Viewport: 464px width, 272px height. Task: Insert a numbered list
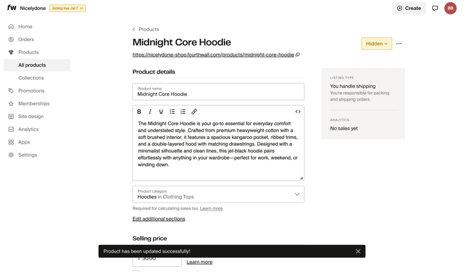(x=183, y=112)
